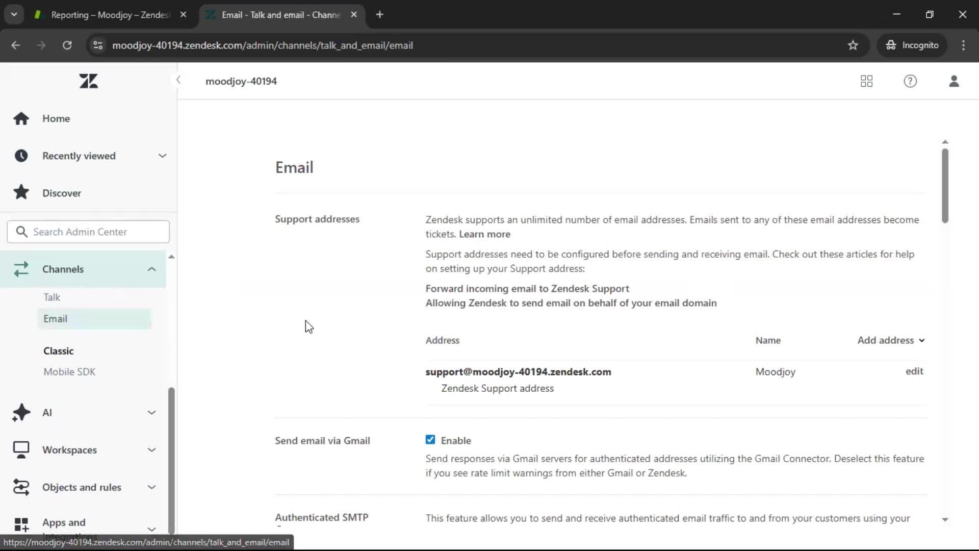Expand Objects and rules section

[x=151, y=487]
